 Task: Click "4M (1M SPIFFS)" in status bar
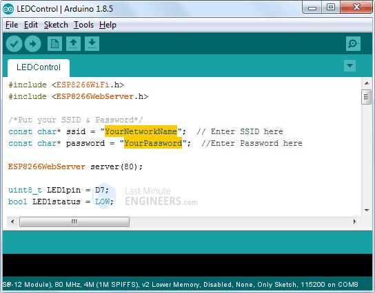(x=111, y=285)
